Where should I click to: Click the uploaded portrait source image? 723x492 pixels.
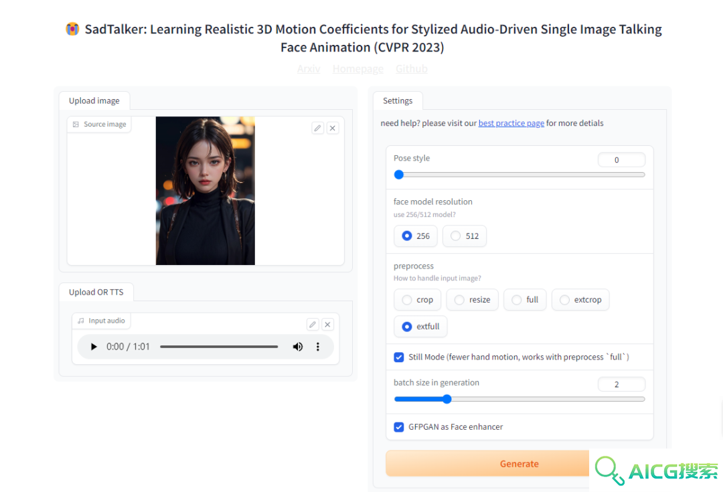(x=206, y=191)
